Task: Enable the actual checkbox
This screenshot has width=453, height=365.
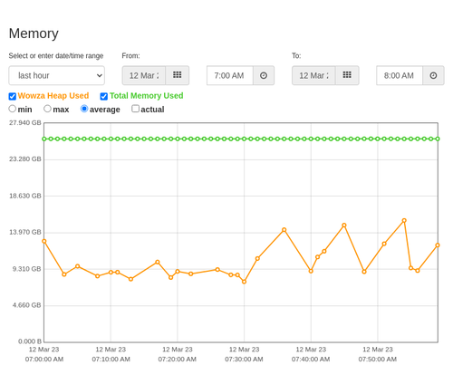Action: pyautogui.click(x=136, y=109)
